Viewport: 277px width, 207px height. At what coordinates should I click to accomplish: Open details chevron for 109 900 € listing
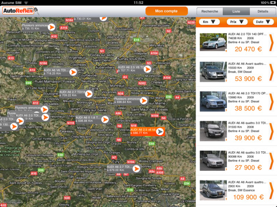coord(272,190)
